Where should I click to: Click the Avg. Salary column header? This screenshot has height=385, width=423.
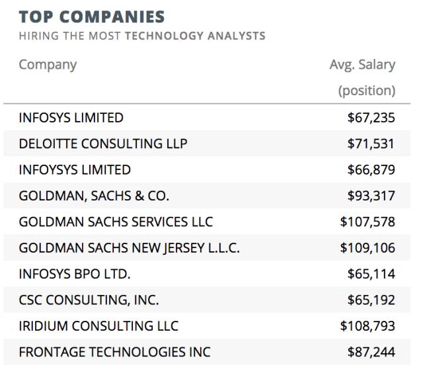(x=362, y=65)
